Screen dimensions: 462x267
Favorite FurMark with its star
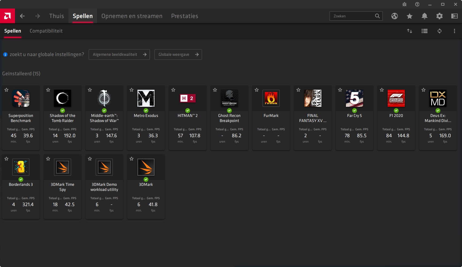point(257,90)
